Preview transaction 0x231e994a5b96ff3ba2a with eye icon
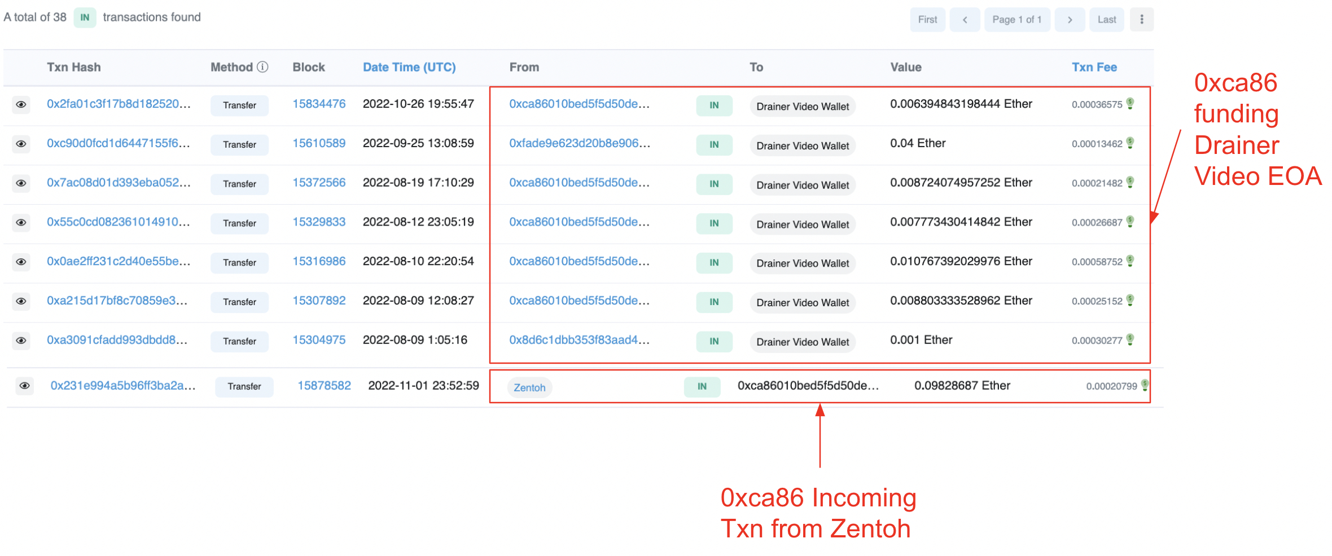 click(x=24, y=386)
